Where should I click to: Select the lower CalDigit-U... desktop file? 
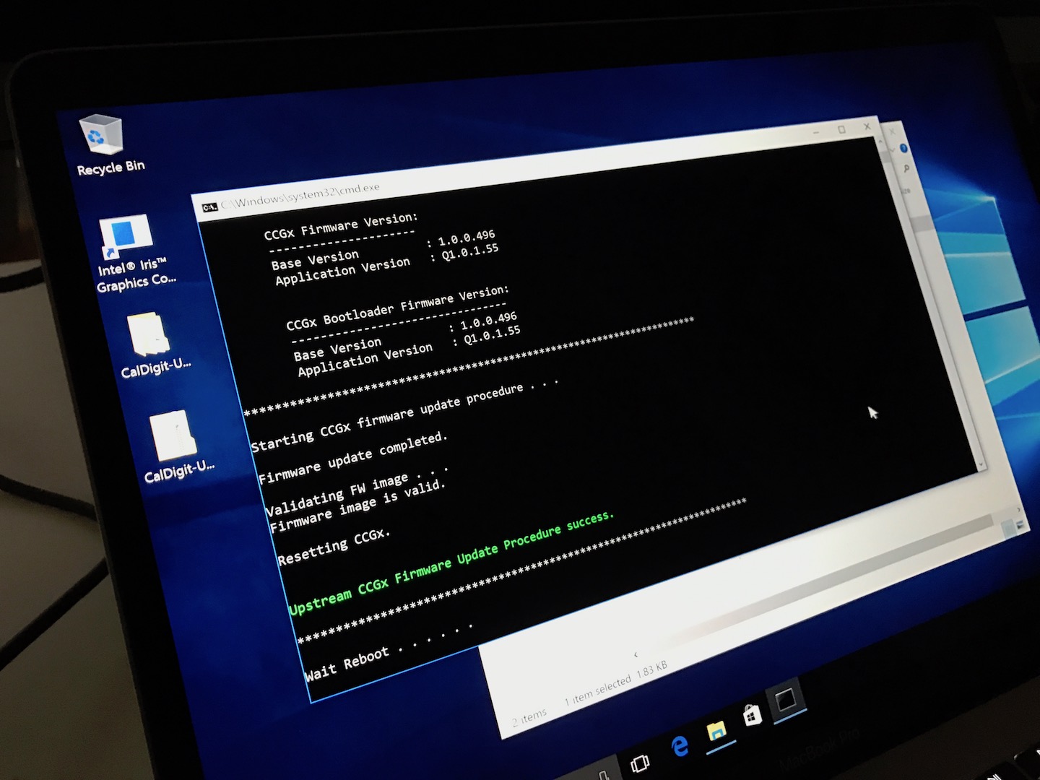click(x=173, y=436)
